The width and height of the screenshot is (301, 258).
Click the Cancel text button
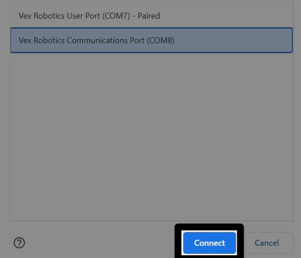(x=266, y=243)
